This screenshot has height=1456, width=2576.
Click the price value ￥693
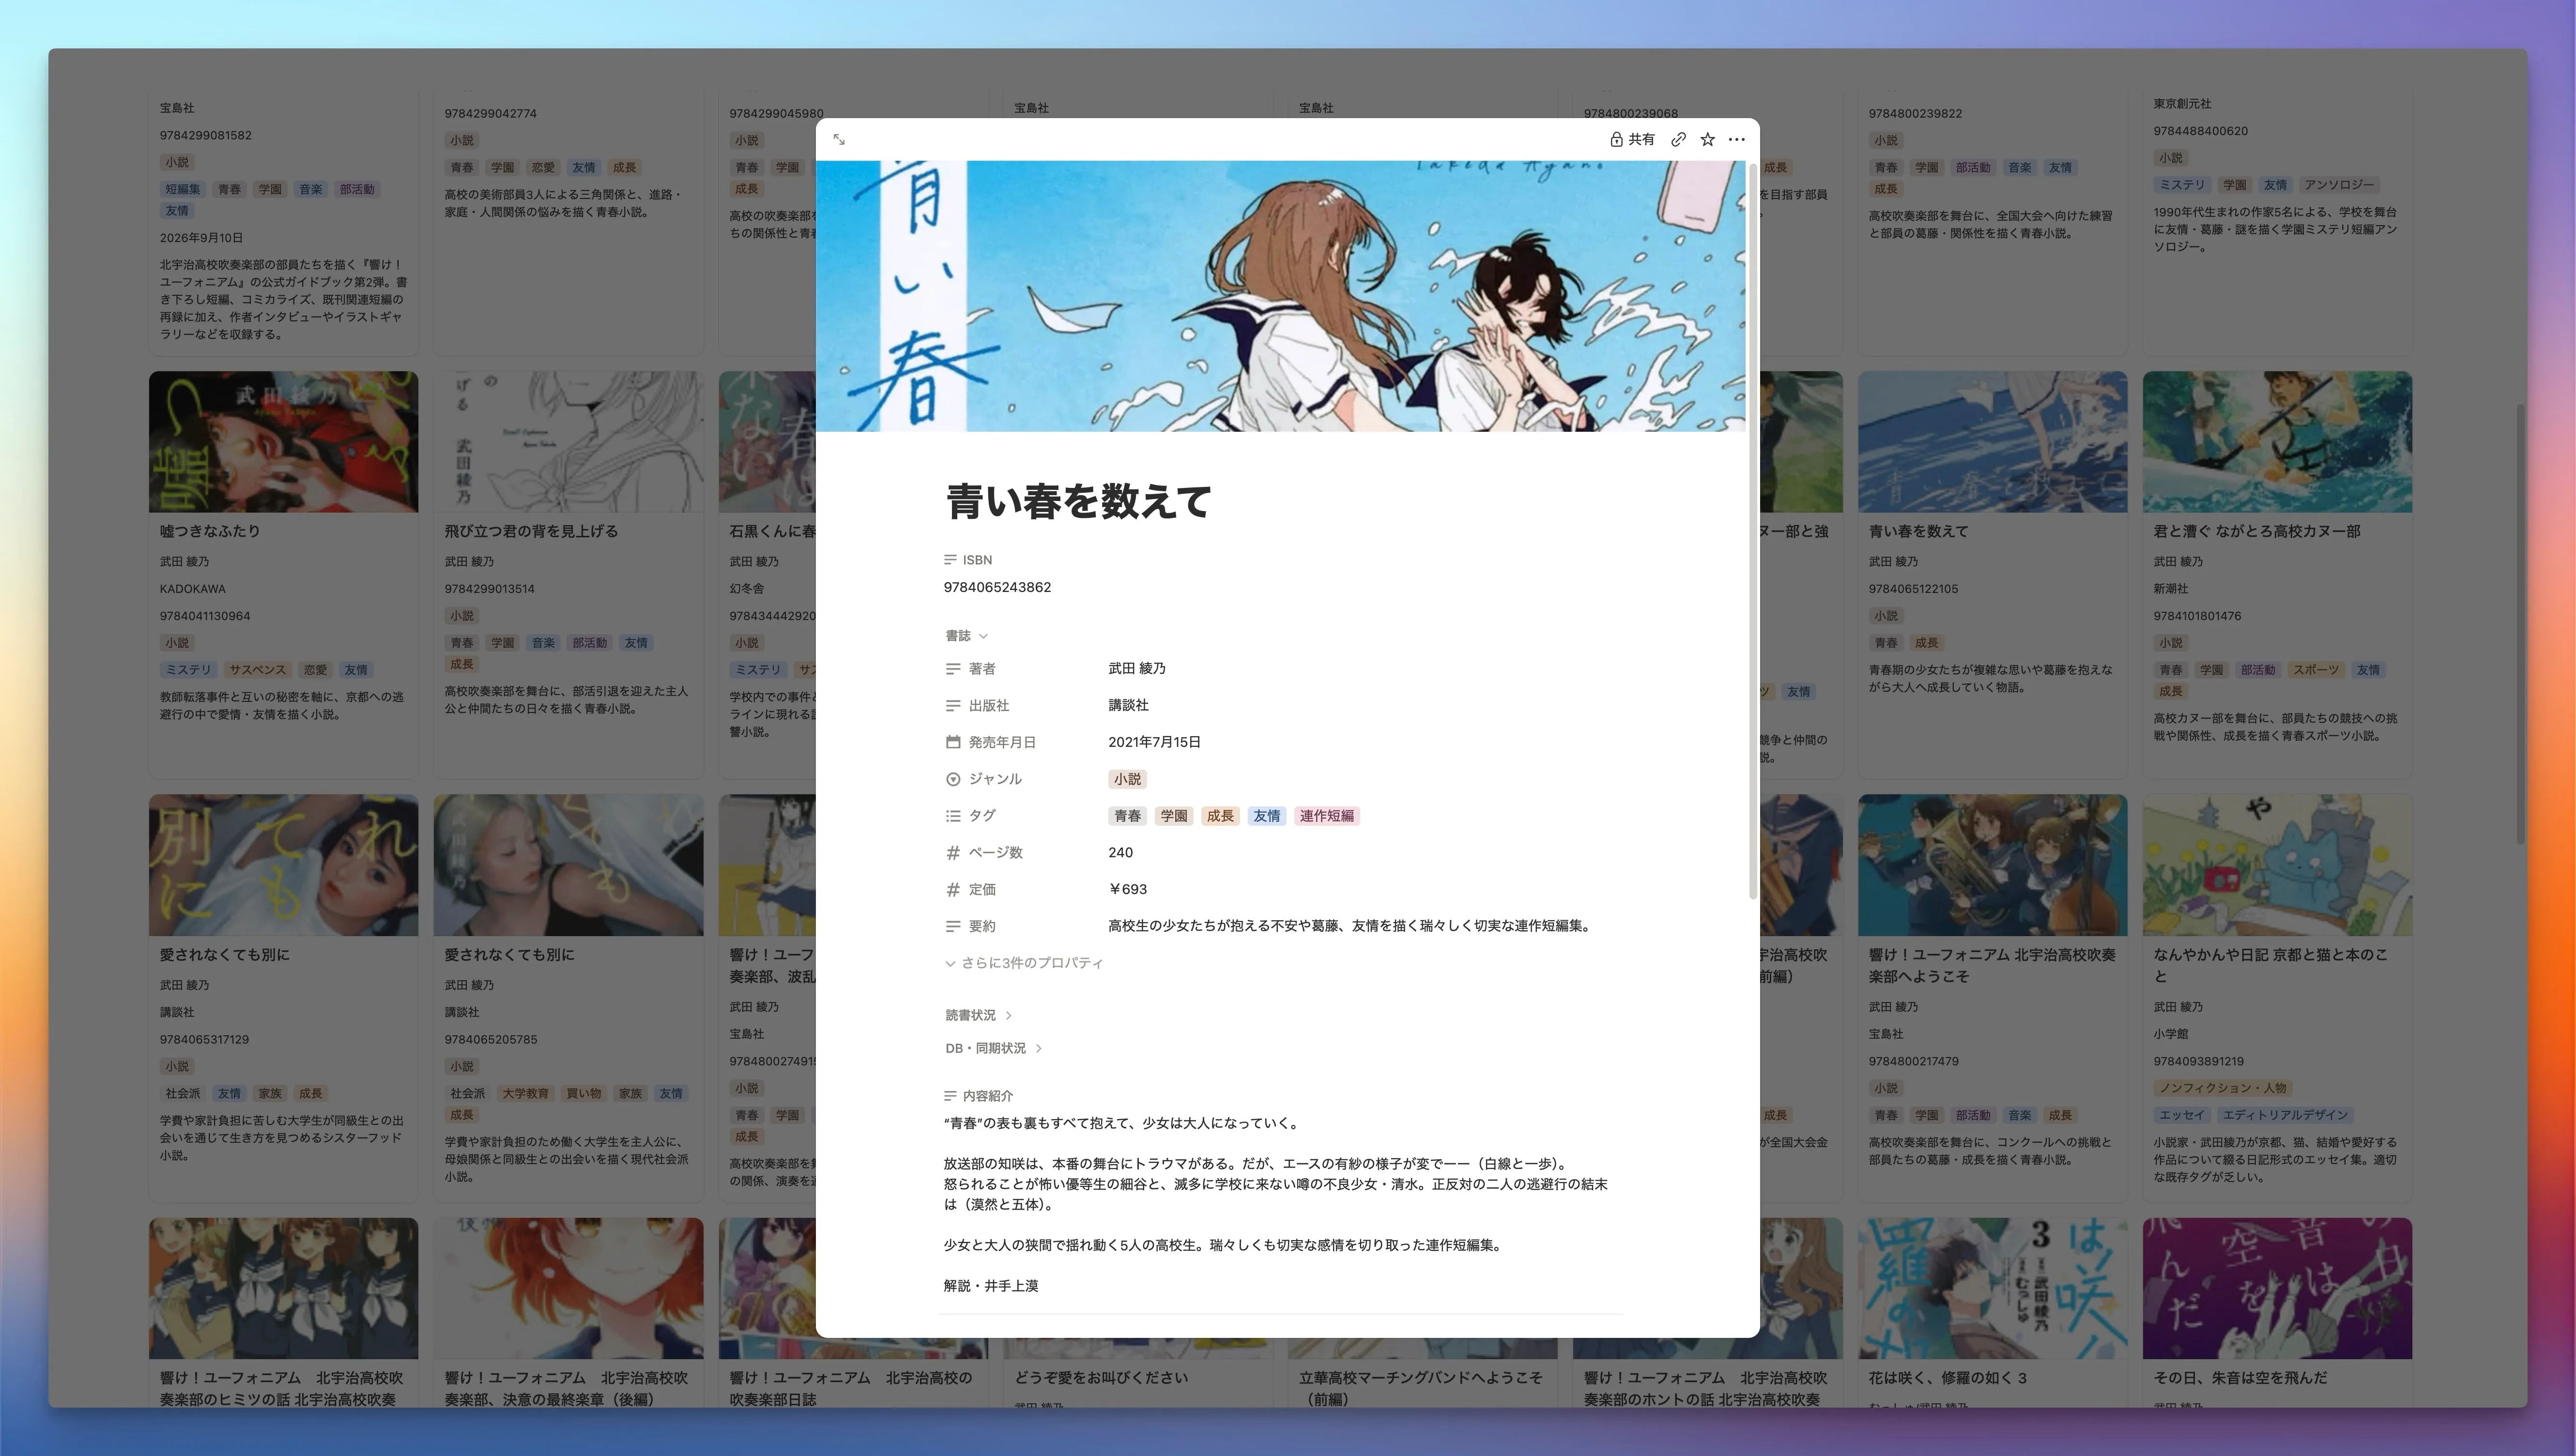click(1127, 890)
